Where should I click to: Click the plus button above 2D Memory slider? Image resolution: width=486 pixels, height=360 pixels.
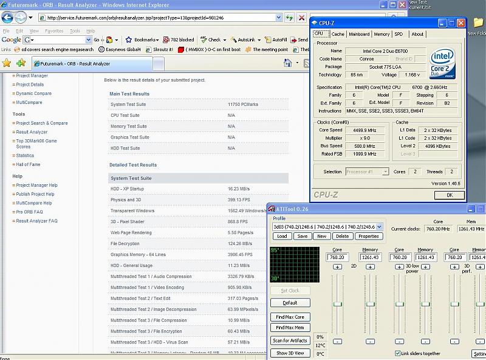pos(370,266)
